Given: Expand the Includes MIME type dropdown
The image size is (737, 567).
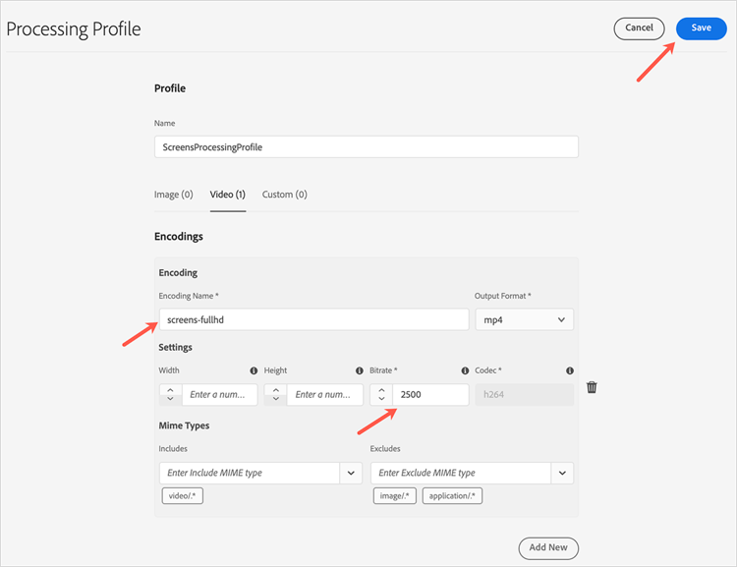Looking at the screenshot, I should click(351, 473).
